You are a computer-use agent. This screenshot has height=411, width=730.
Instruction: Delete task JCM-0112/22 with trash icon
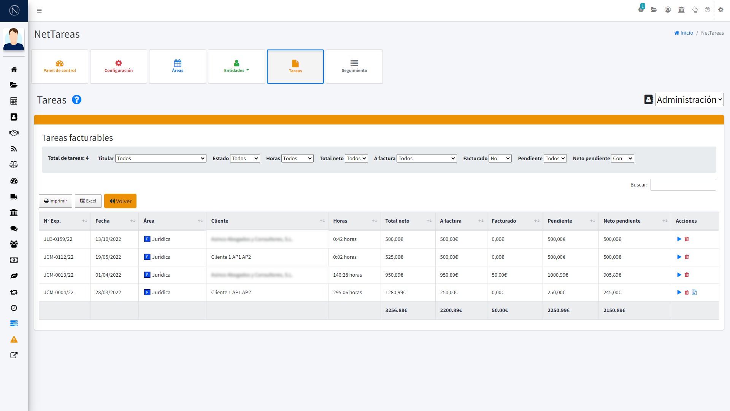coord(687,257)
